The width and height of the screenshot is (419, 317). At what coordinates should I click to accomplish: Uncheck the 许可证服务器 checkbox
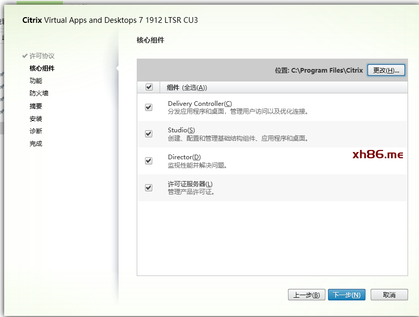point(149,188)
